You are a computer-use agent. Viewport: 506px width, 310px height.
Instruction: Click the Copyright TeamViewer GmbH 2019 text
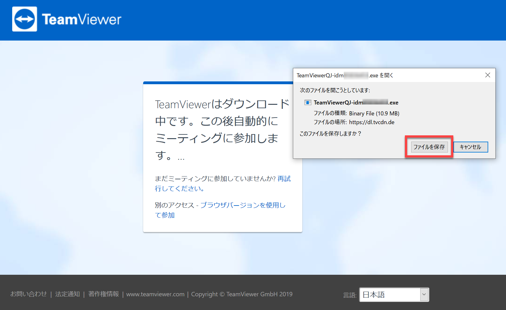coord(242,294)
